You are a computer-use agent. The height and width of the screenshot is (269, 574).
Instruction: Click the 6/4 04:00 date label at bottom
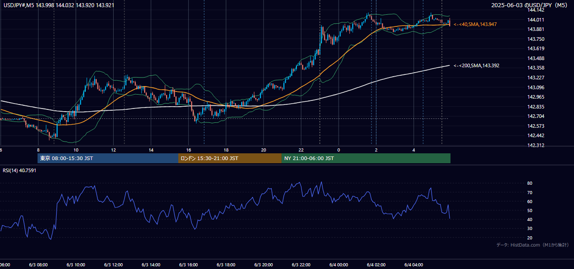(414, 265)
